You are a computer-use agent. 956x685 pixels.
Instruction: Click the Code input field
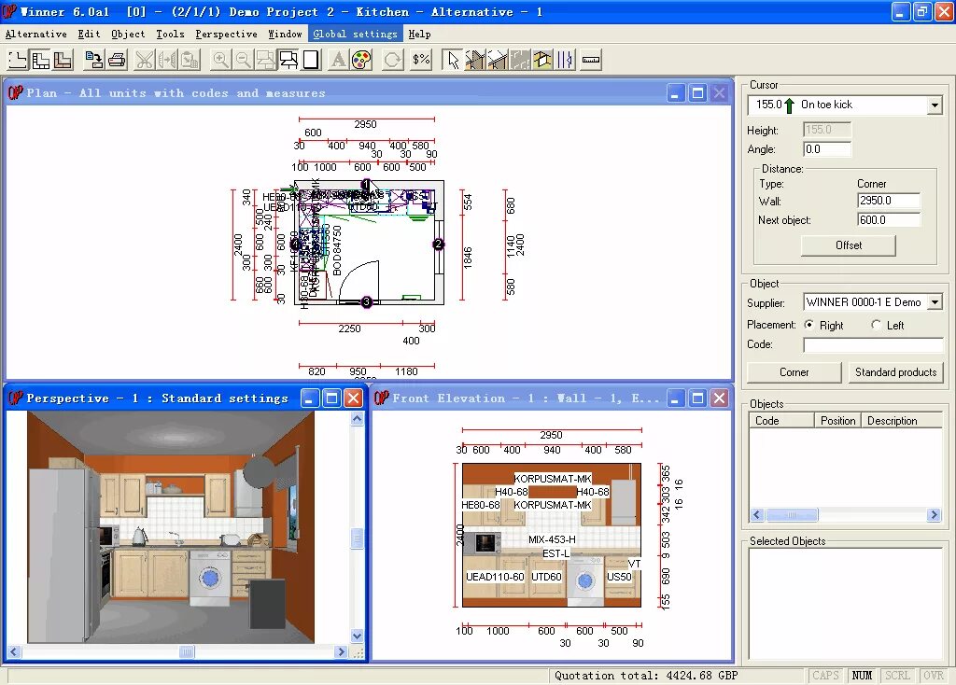[x=873, y=345]
